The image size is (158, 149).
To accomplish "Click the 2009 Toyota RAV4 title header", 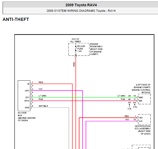I will click(x=81, y=5).
